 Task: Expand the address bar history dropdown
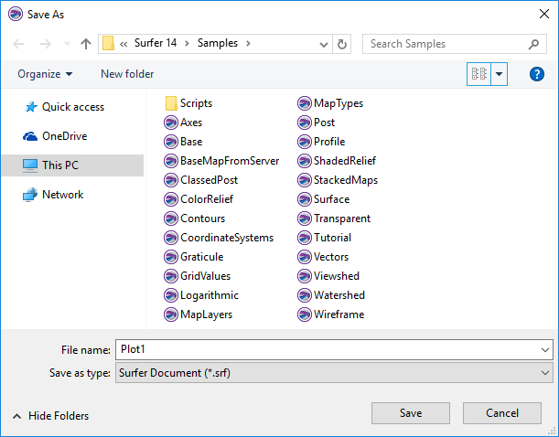324,45
